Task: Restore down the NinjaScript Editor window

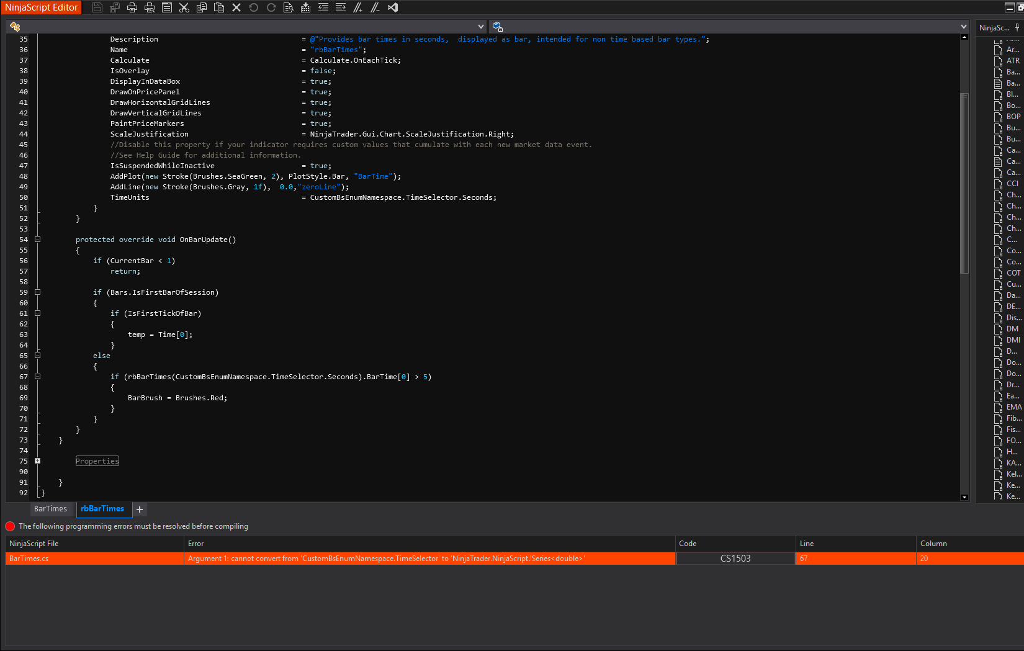Action: [1020, 7]
